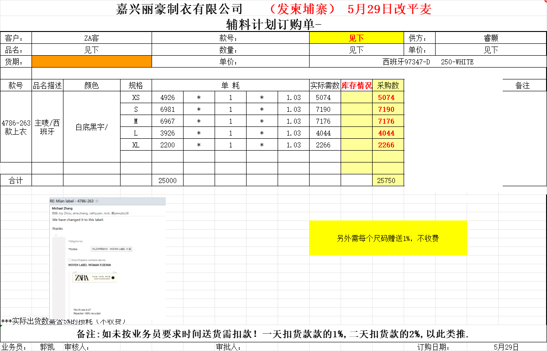Select the salesperson name 郭凯
The image size is (547, 351).
47,347
